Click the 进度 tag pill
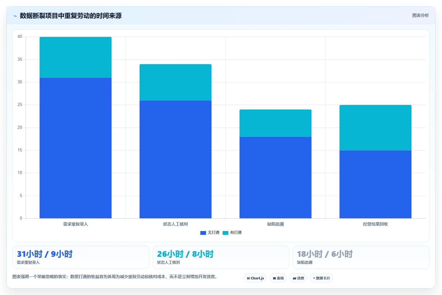The image size is (442, 295). tap(298, 278)
